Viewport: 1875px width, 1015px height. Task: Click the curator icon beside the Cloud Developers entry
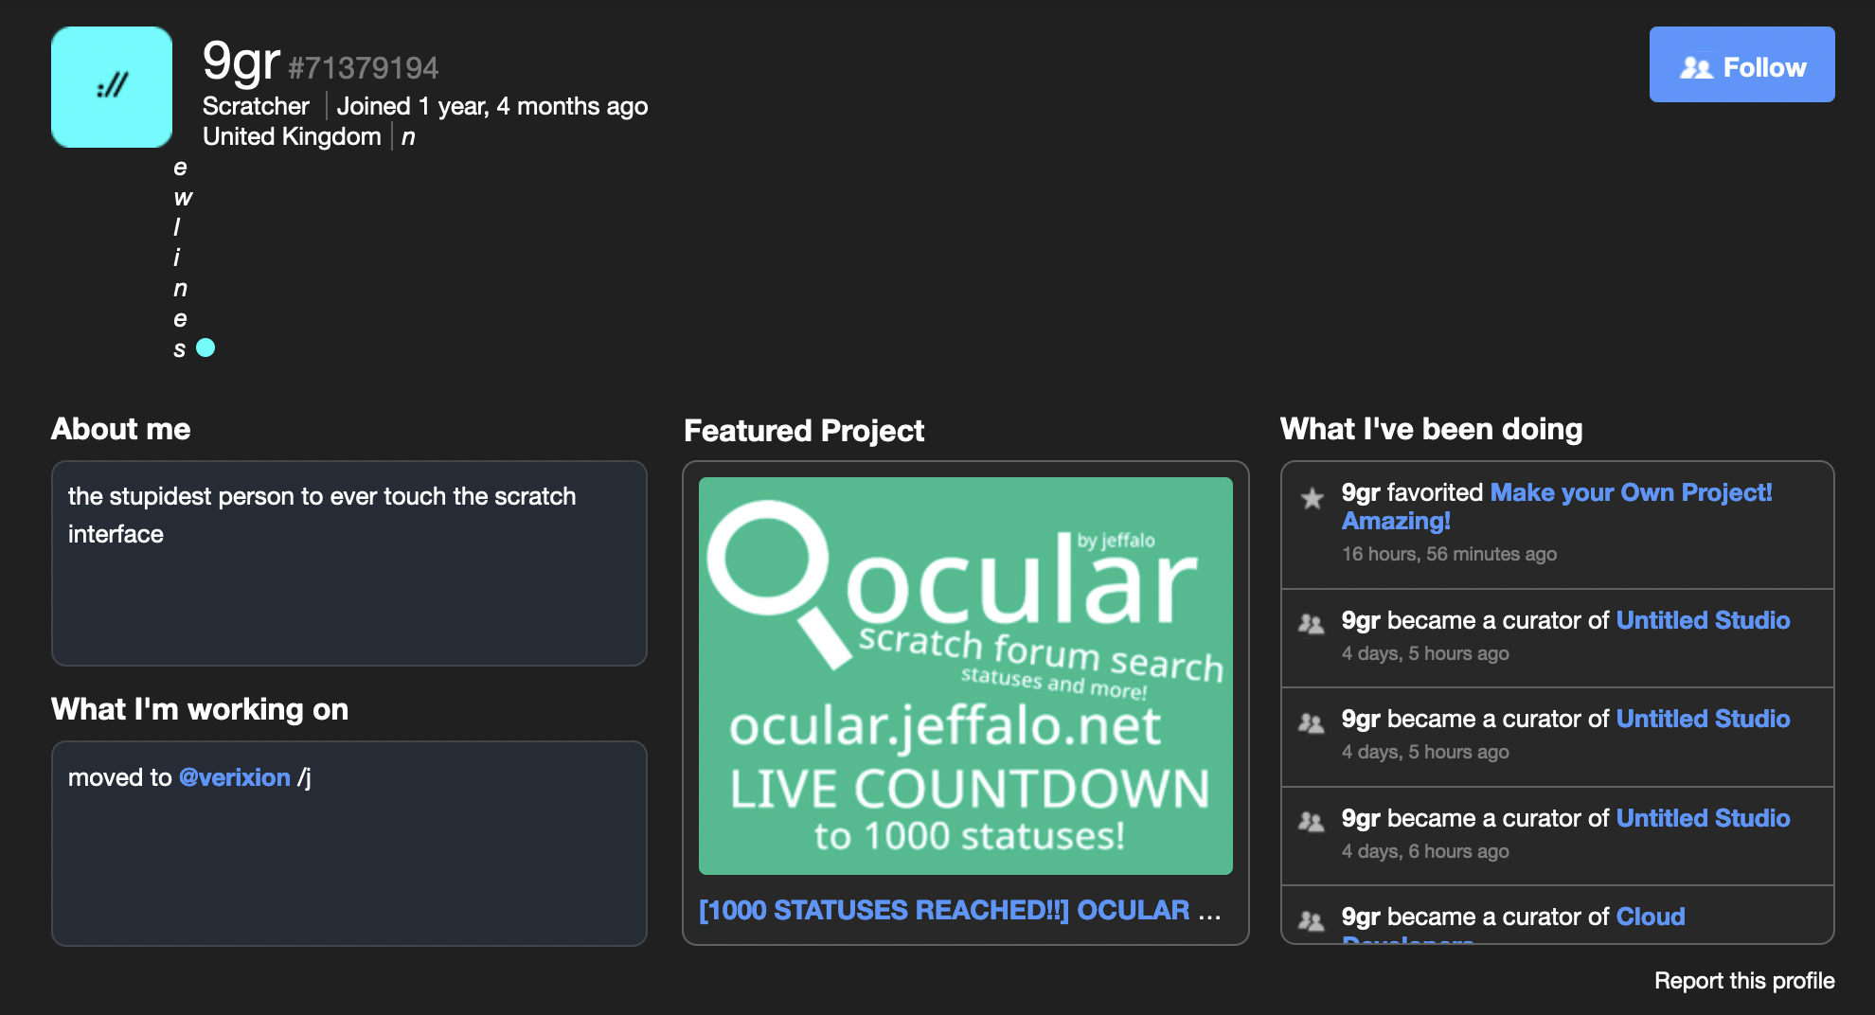pos(1313,918)
